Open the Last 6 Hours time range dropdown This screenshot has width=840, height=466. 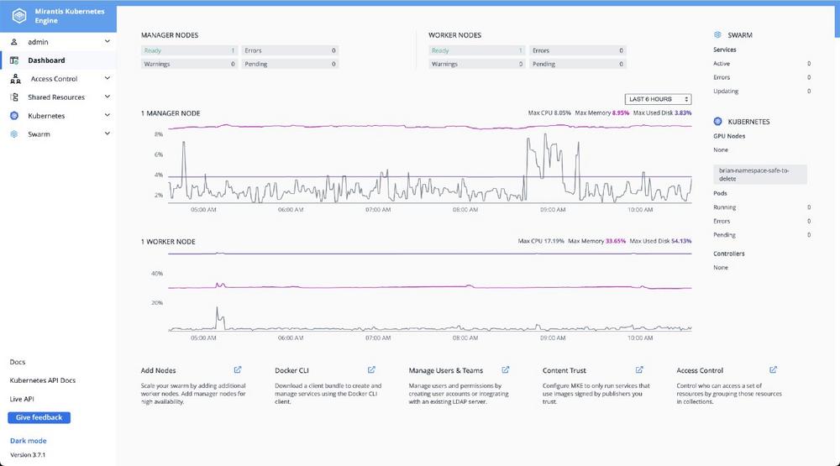tap(658, 99)
